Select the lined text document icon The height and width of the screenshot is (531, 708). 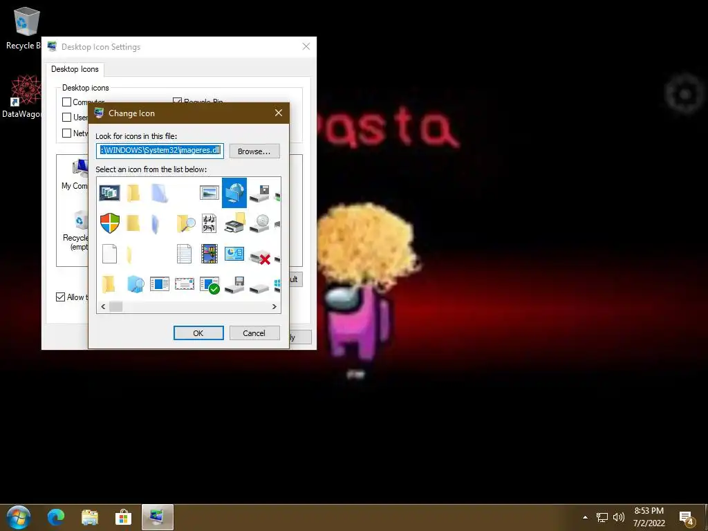(x=184, y=254)
